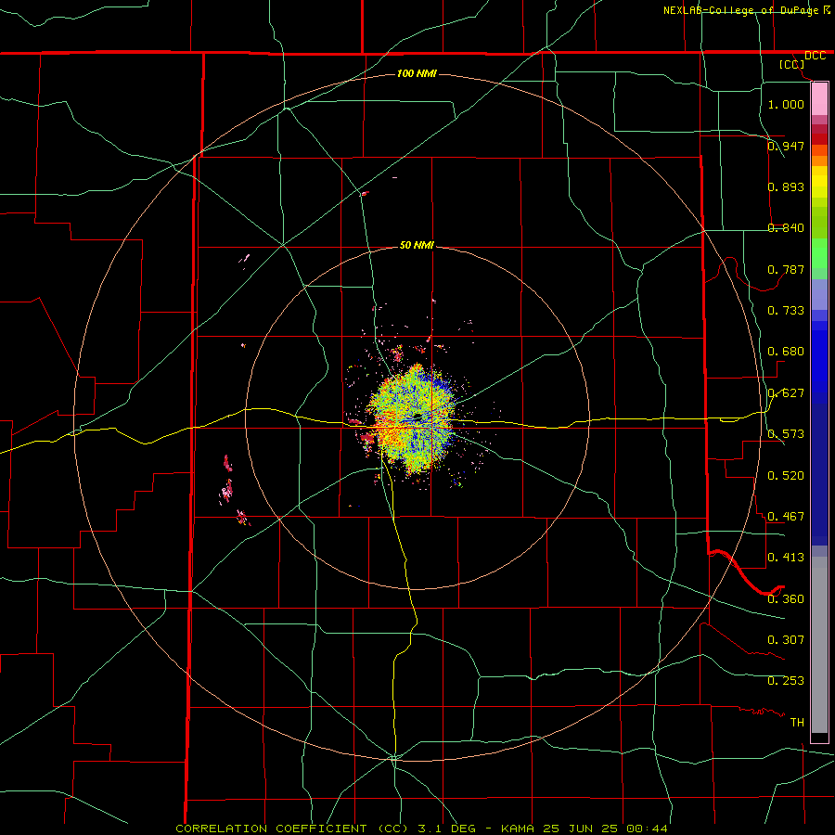This screenshot has height=835, width=835.
Task: Select the 0.360 legend value
Action: pyautogui.click(x=786, y=598)
